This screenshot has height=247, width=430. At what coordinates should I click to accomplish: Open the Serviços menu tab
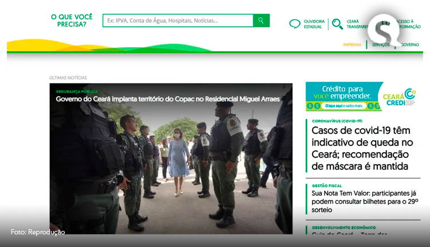click(380, 44)
